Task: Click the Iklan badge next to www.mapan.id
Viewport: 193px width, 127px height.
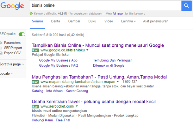Action: [x=35, y=82]
